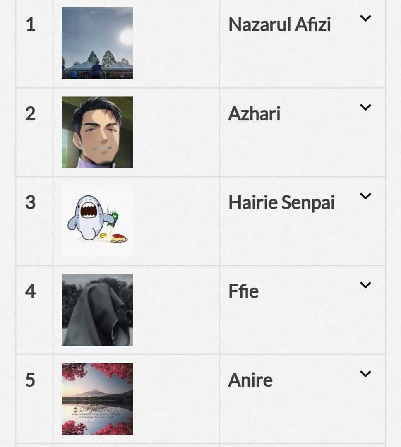Viewport: 401px width, 447px height.
Task: Click the name Hairie Senpai
Action: 281,203
